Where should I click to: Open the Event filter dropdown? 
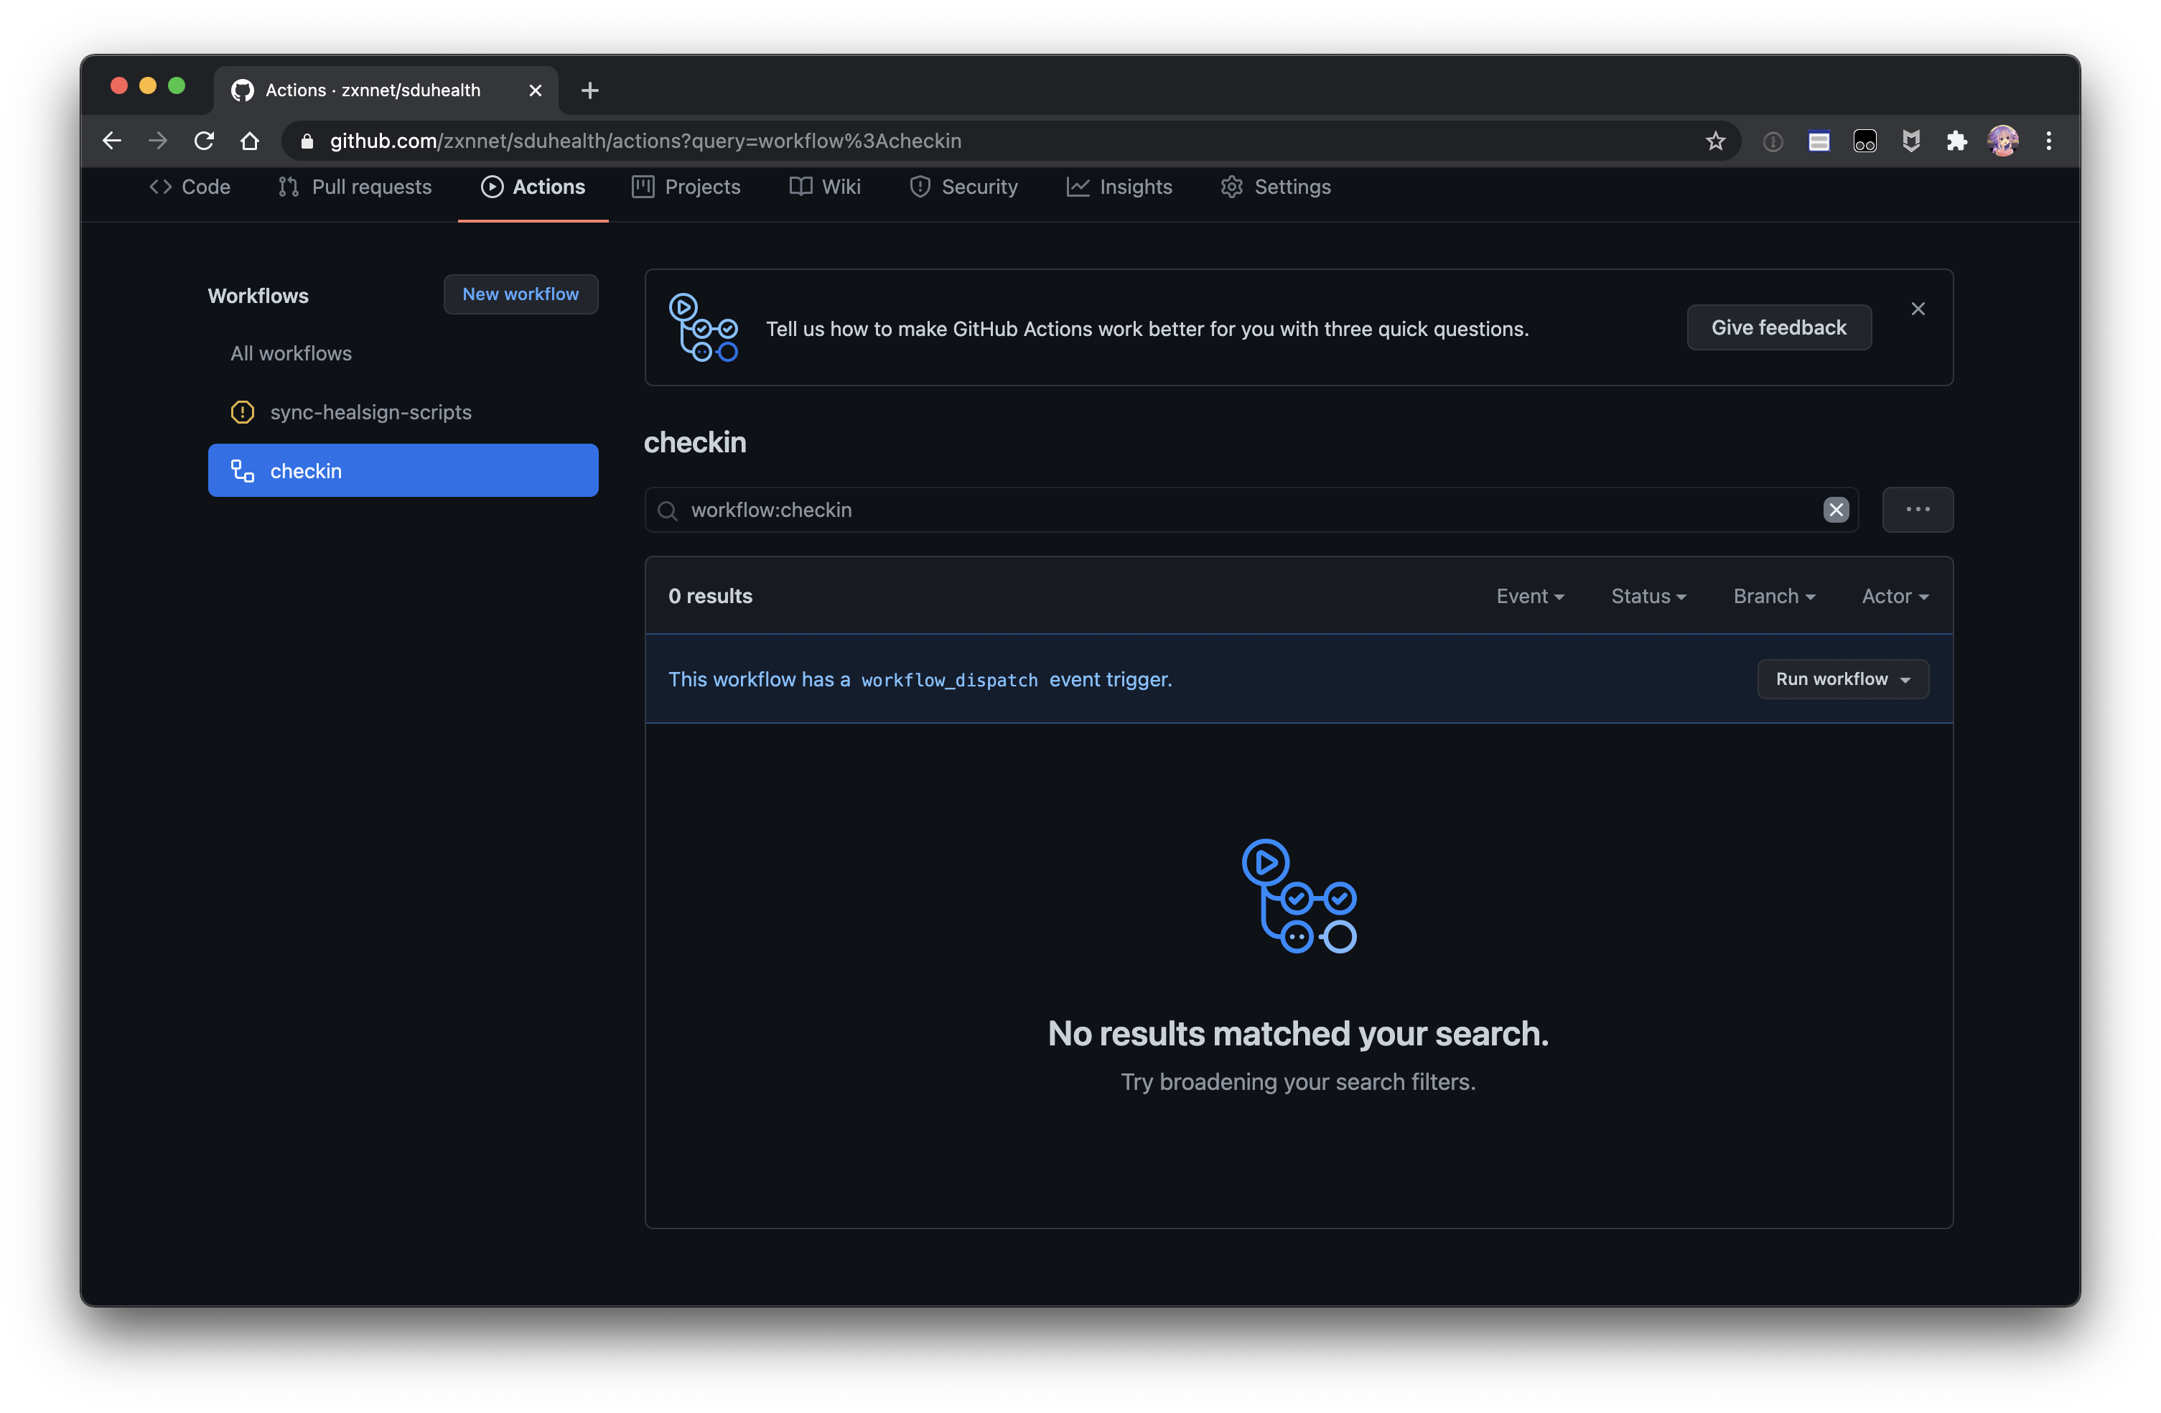coord(1530,596)
